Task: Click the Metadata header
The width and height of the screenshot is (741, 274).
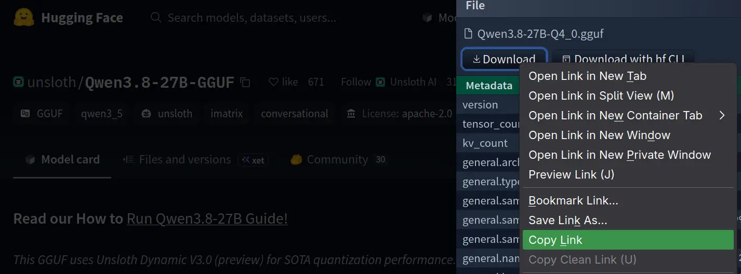Action: (x=489, y=86)
